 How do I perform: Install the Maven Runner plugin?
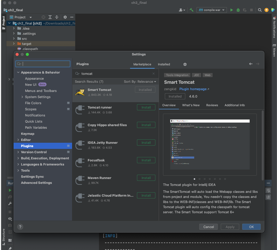pos(146,178)
